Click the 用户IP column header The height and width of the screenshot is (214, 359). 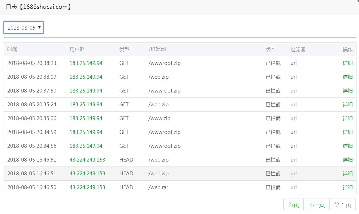(x=77, y=49)
